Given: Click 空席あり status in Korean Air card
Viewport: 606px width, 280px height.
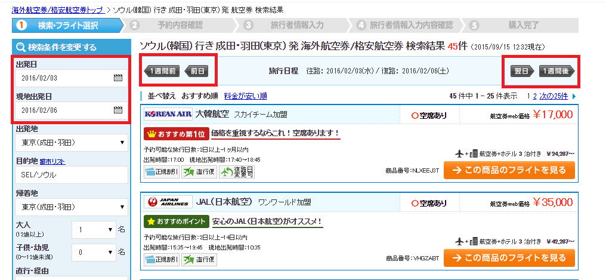Looking at the screenshot, I should [429, 115].
